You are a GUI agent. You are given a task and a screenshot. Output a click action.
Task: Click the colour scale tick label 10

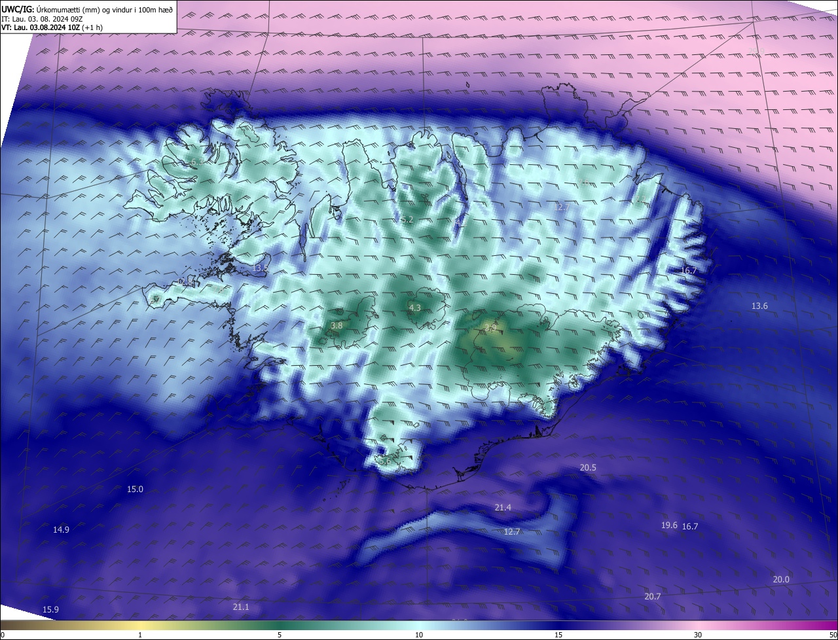[x=419, y=635]
